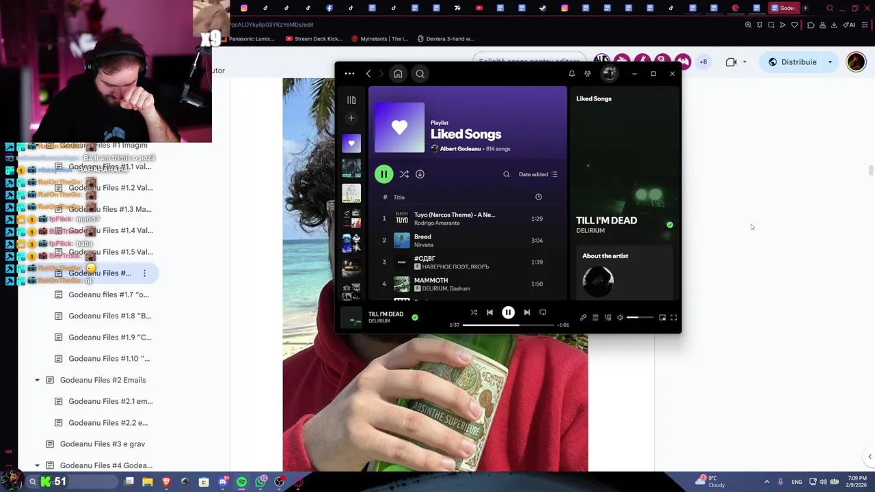Screen dimensions: 875x492
Task: Open WhatsApp from Windows taskbar
Action: pyautogui.click(x=260, y=482)
